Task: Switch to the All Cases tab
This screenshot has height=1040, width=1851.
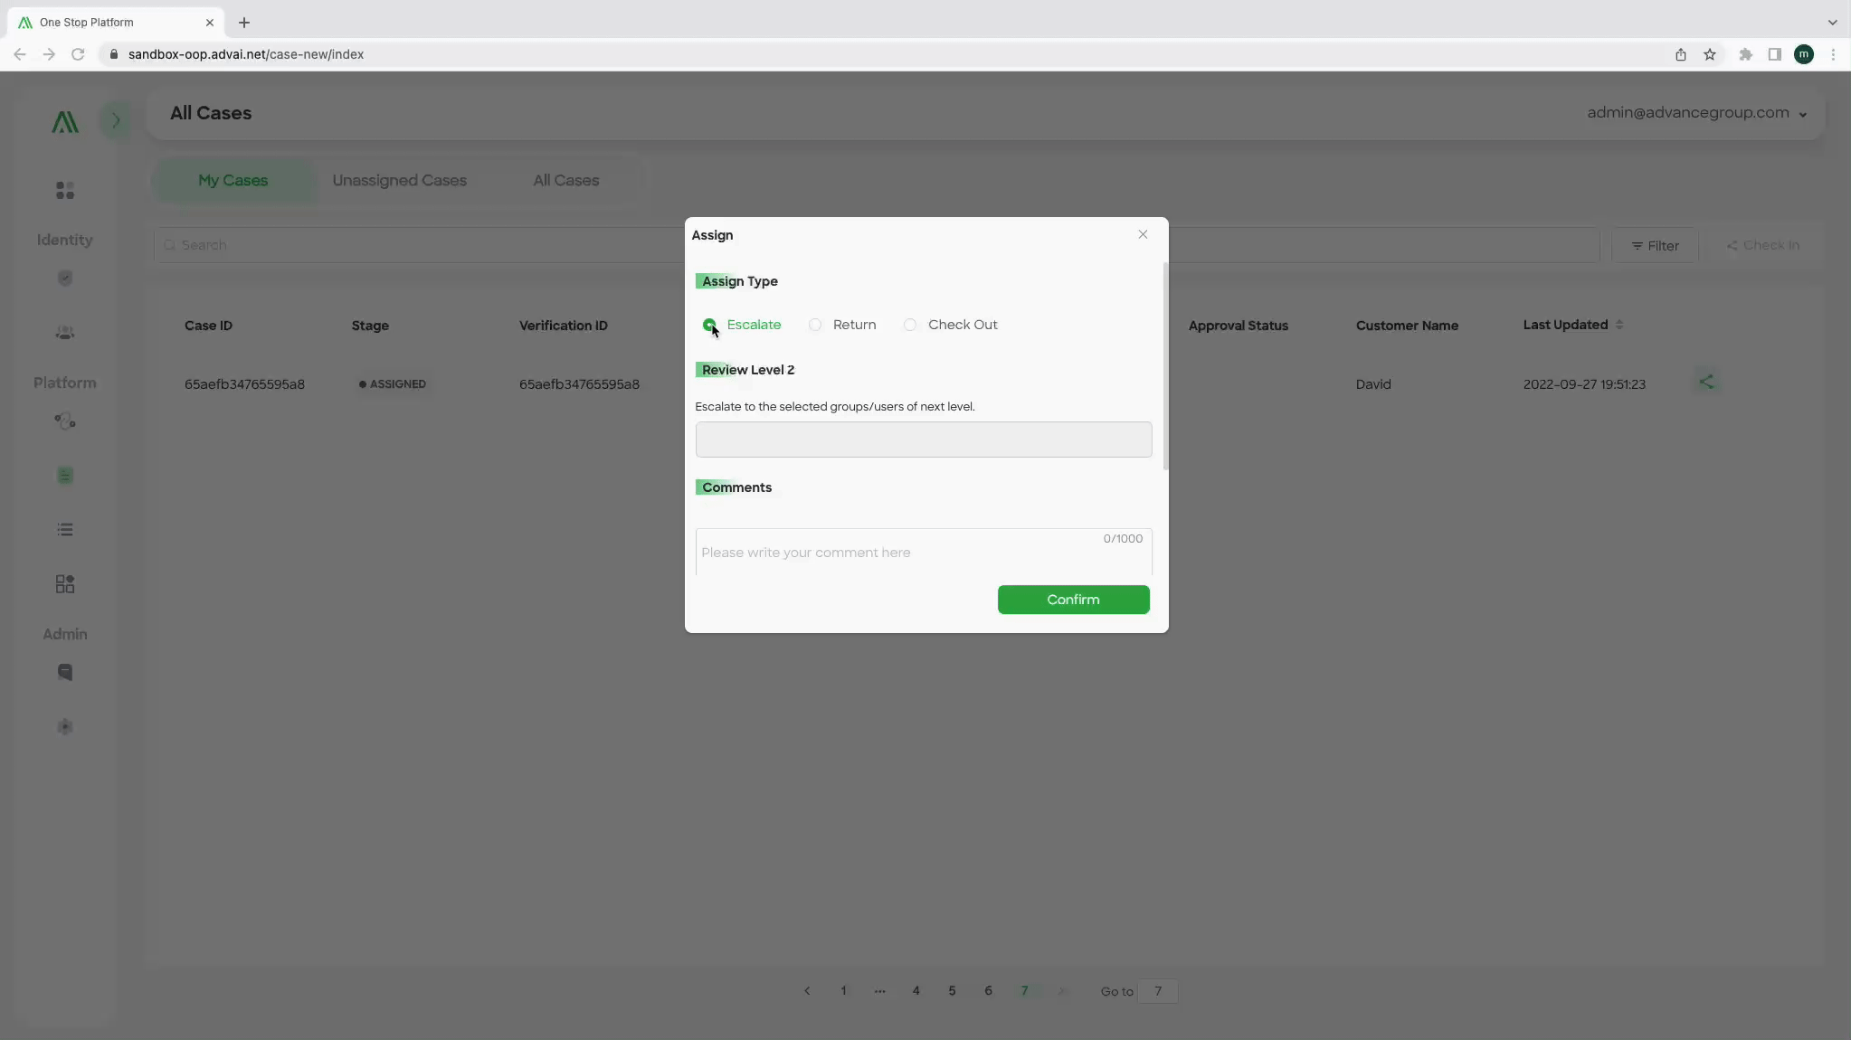Action: pos(565,179)
